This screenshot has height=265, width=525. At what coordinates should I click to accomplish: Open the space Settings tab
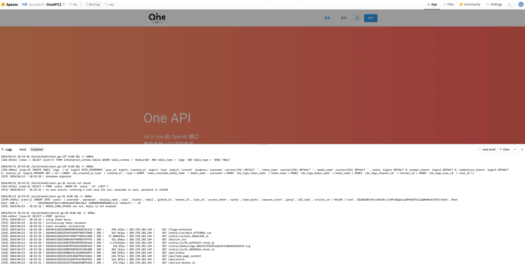click(x=494, y=4)
